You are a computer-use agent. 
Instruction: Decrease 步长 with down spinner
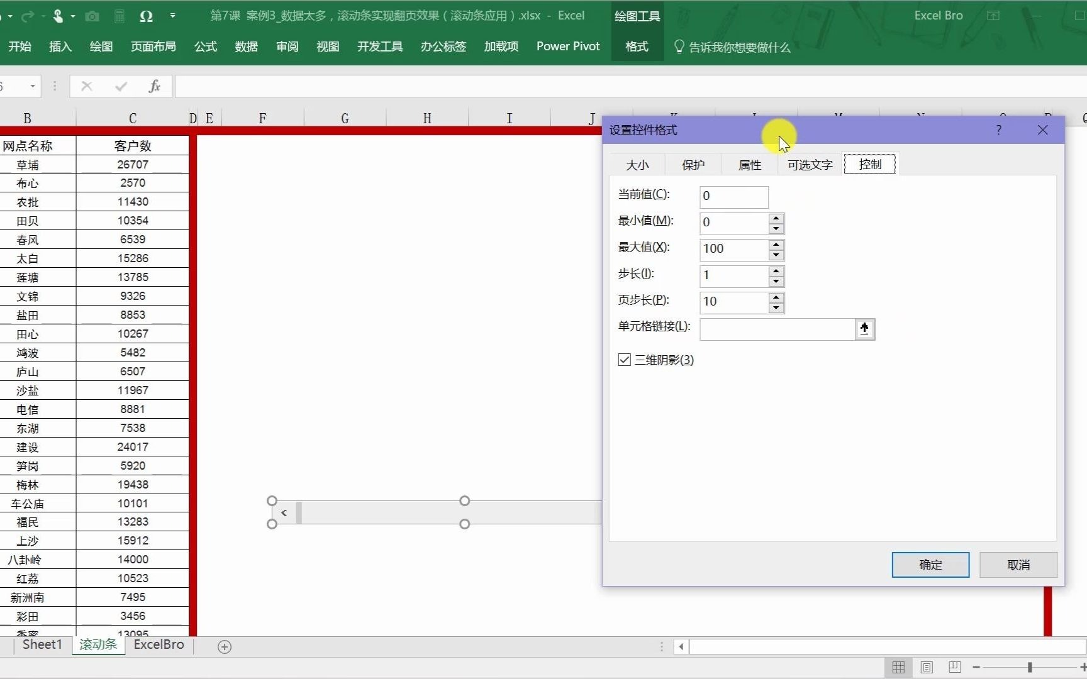[x=776, y=281]
